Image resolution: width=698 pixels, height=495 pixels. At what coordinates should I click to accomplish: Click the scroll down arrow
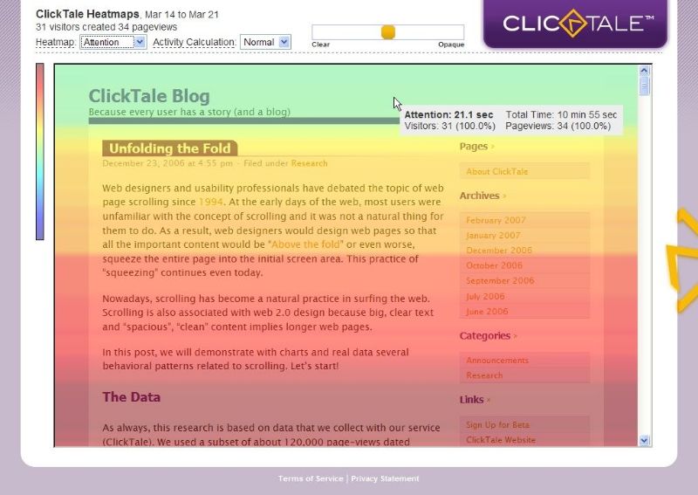[645, 441]
